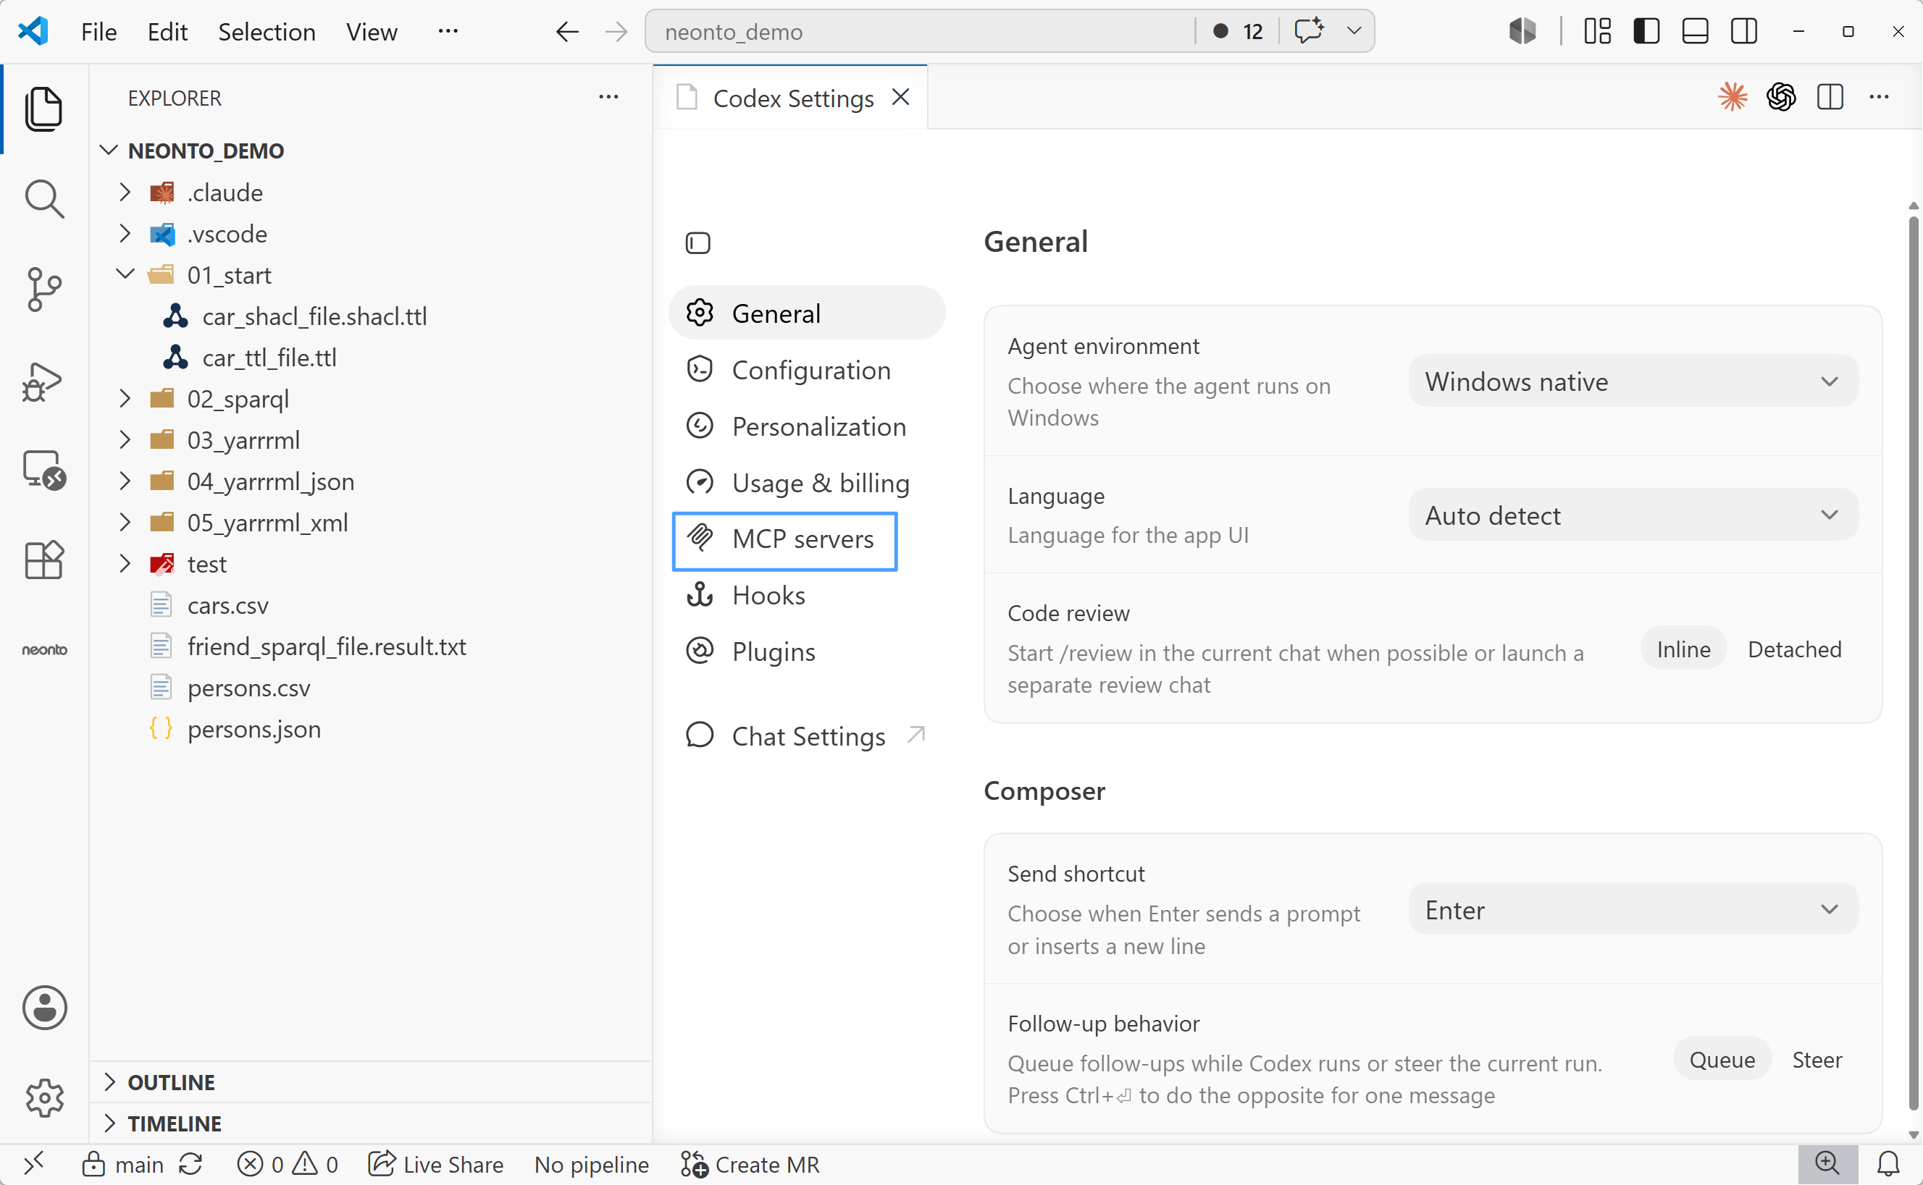
Task: Expand the 04_yarrrml_json folder
Action: pyautogui.click(x=124, y=481)
